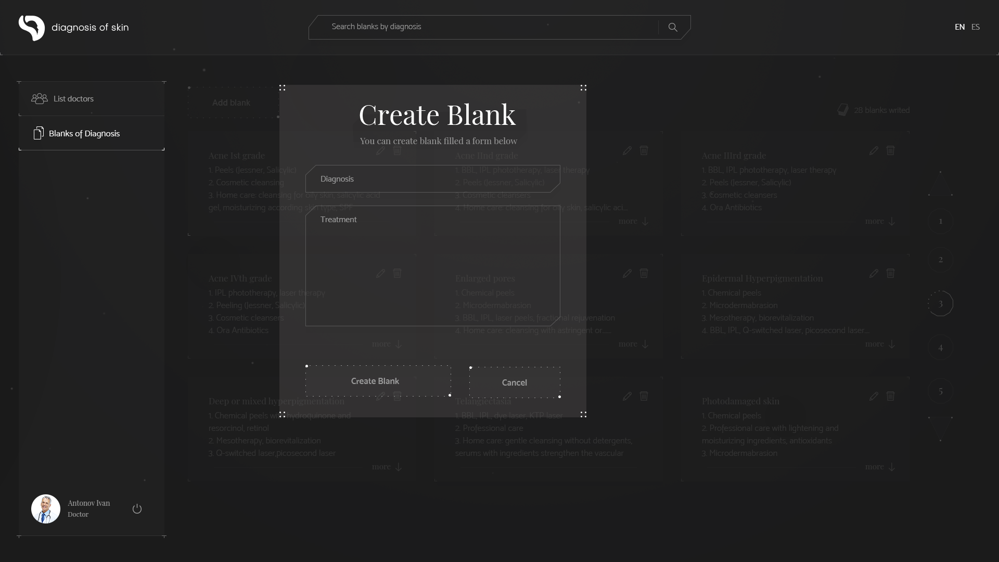This screenshot has width=999, height=562.
Task: Switch language to ES
Action: point(976,27)
